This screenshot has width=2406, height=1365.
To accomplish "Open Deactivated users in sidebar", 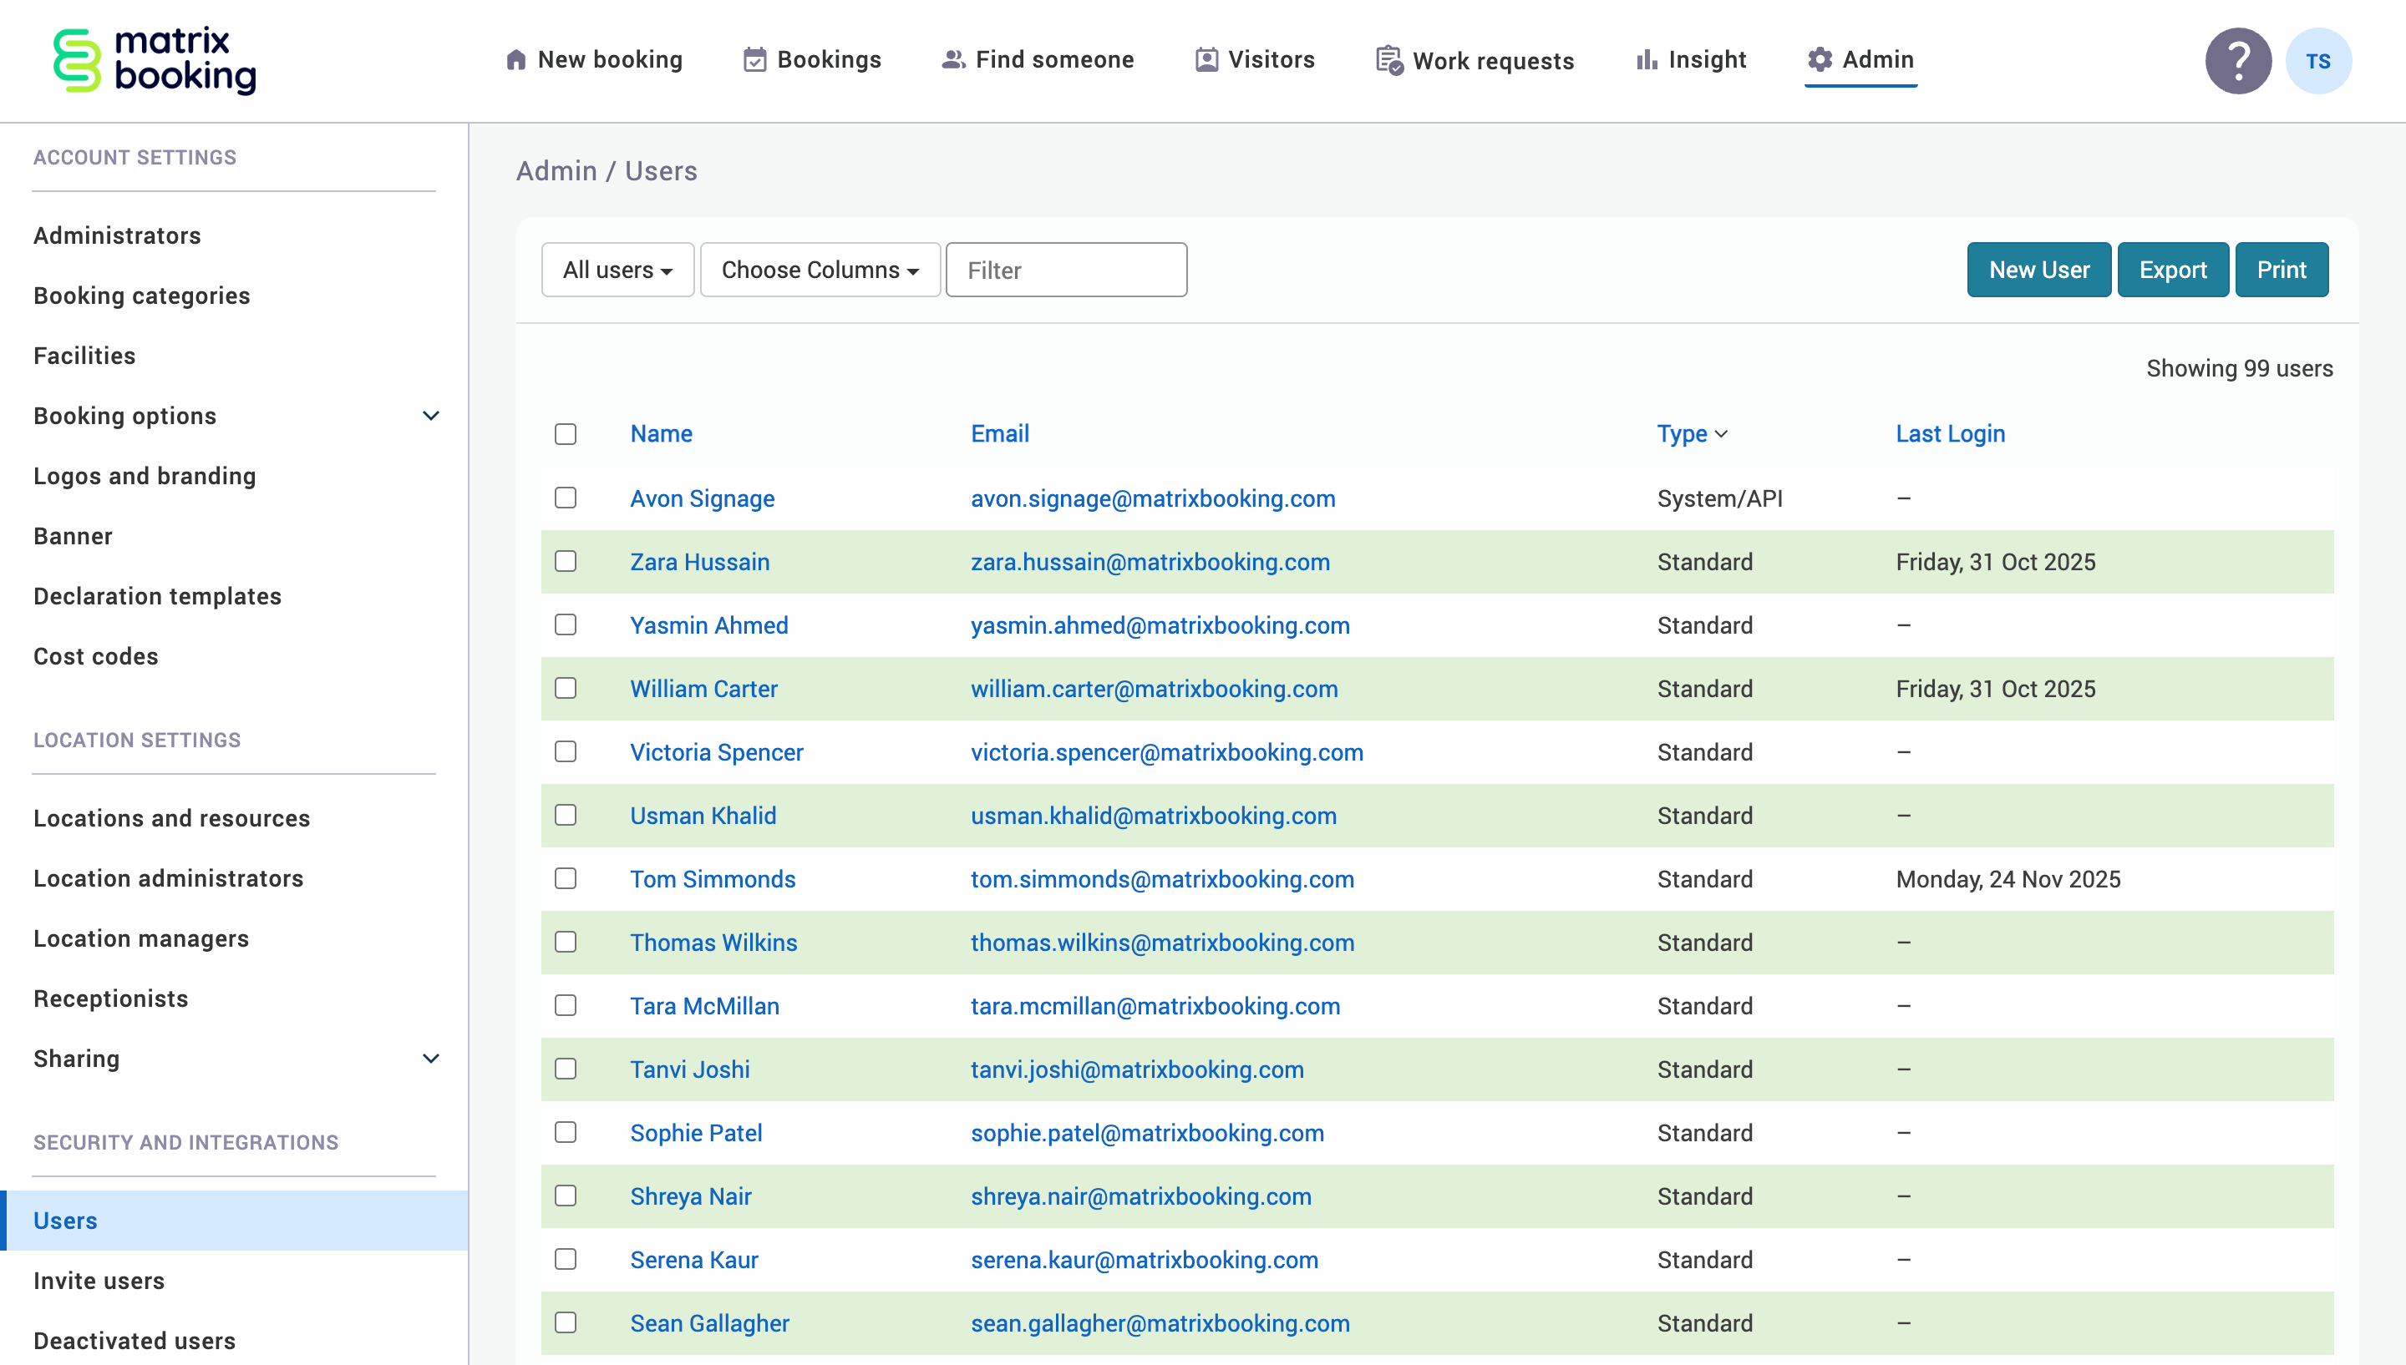I will 135,1340.
